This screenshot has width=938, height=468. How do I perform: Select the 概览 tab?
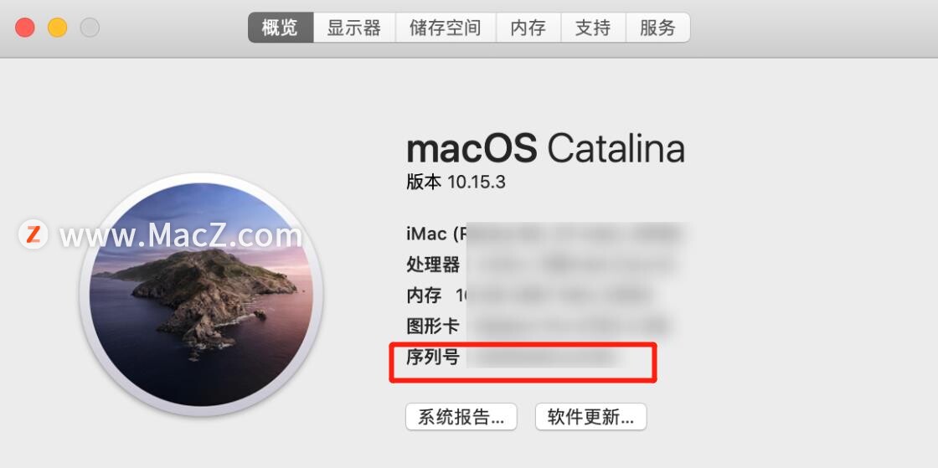pos(281,28)
